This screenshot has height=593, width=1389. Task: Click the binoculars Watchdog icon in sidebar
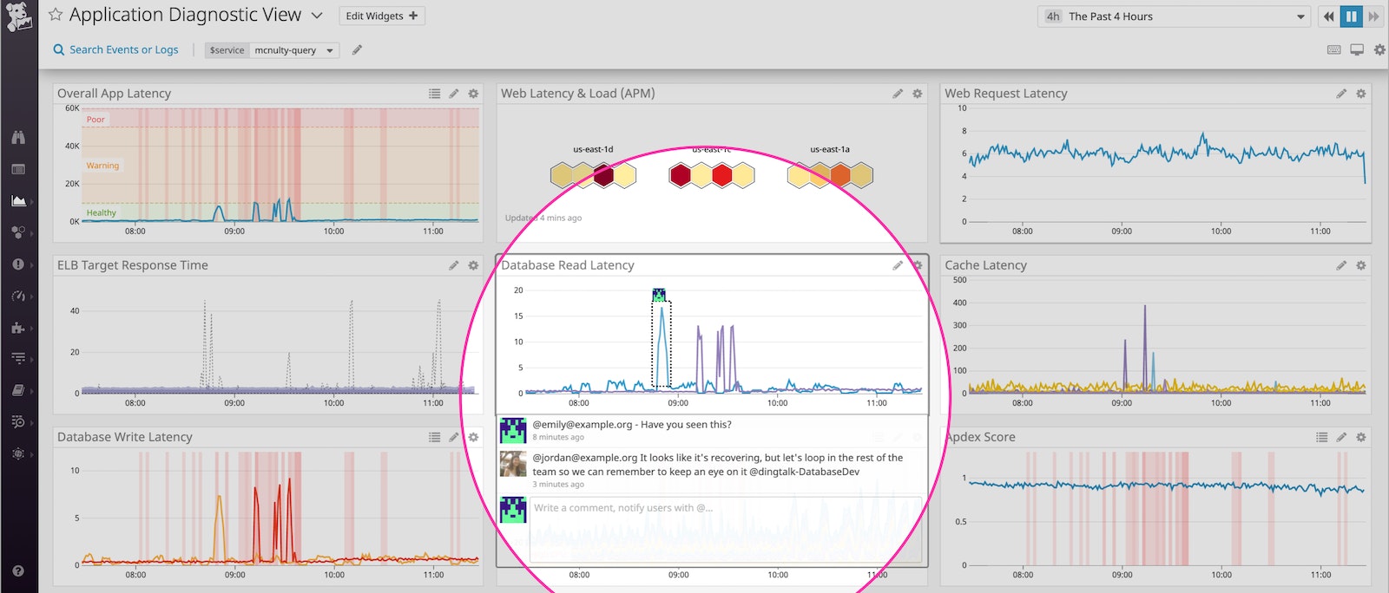[18, 137]
